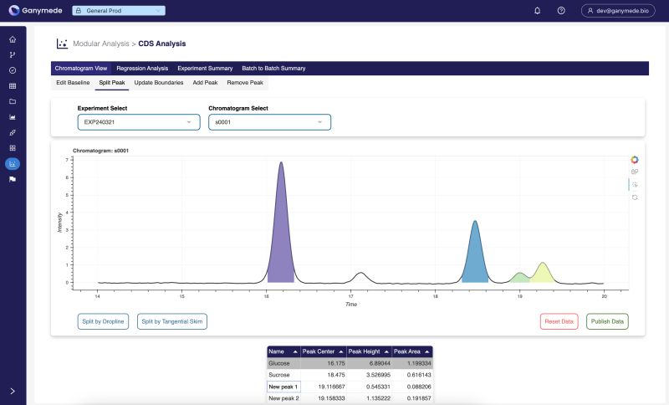Click Split by Tangential Skim button
The height and width of the screenshot is (405, 669).
click(x=172, y=321)
